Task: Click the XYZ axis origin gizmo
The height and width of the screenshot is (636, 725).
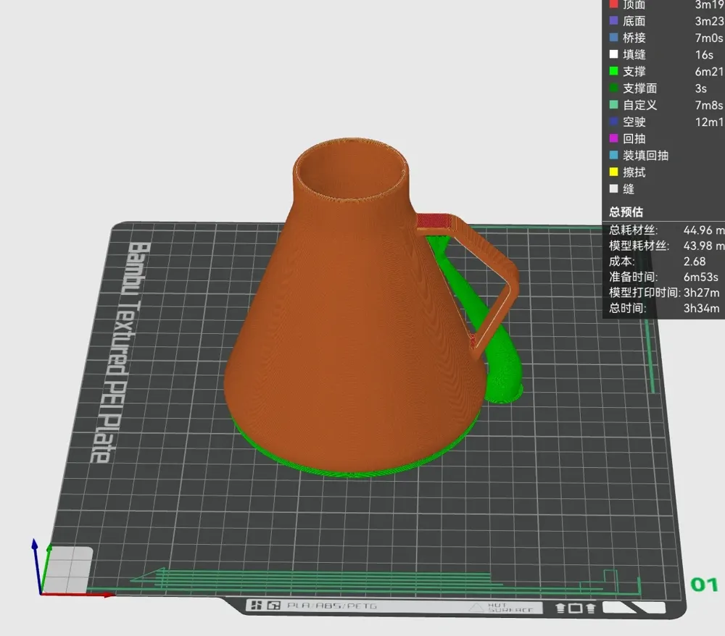Action: click(x=41, y=592)
